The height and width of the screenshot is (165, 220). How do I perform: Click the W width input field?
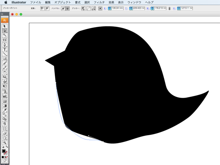pos(160,8)
